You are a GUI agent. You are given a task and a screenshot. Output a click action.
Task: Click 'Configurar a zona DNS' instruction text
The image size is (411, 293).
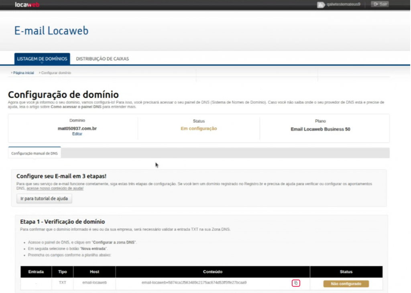[x=114, y=242]
